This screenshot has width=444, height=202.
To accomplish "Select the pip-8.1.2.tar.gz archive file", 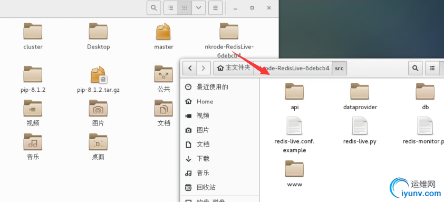I will pyautogui.click(x=98, y=75).
